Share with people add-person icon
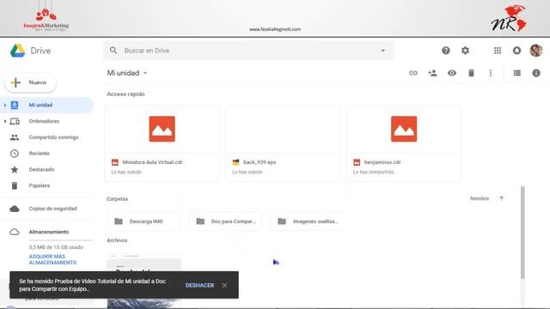The image size is (550, 309). pyautogui.click(x=432, y=73)
